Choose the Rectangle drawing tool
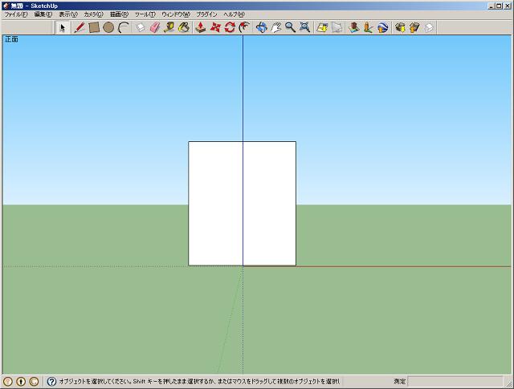The height and width of the screenshot is (389, 514). (94, 27)
